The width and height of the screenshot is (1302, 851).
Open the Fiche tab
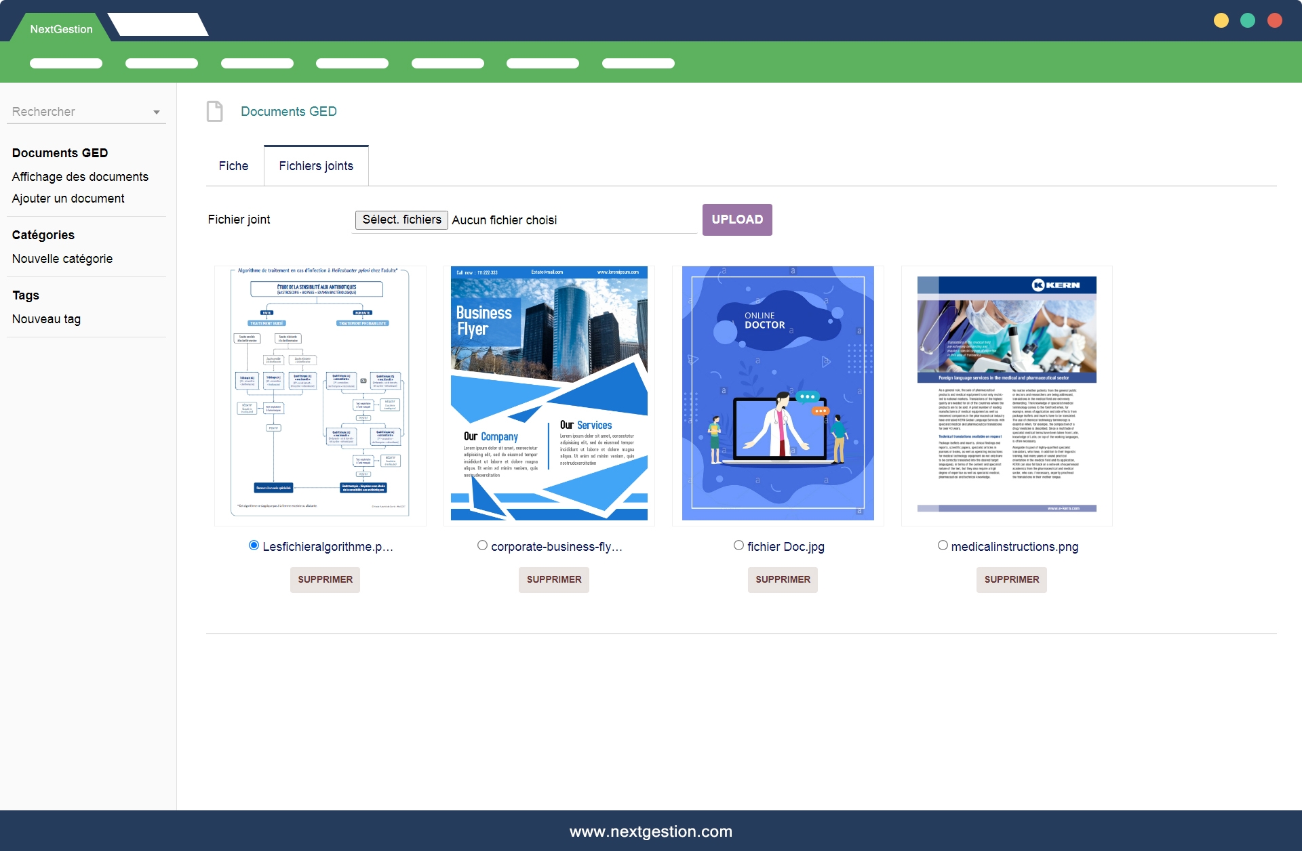pyautogui.click(x=233, y=166)
